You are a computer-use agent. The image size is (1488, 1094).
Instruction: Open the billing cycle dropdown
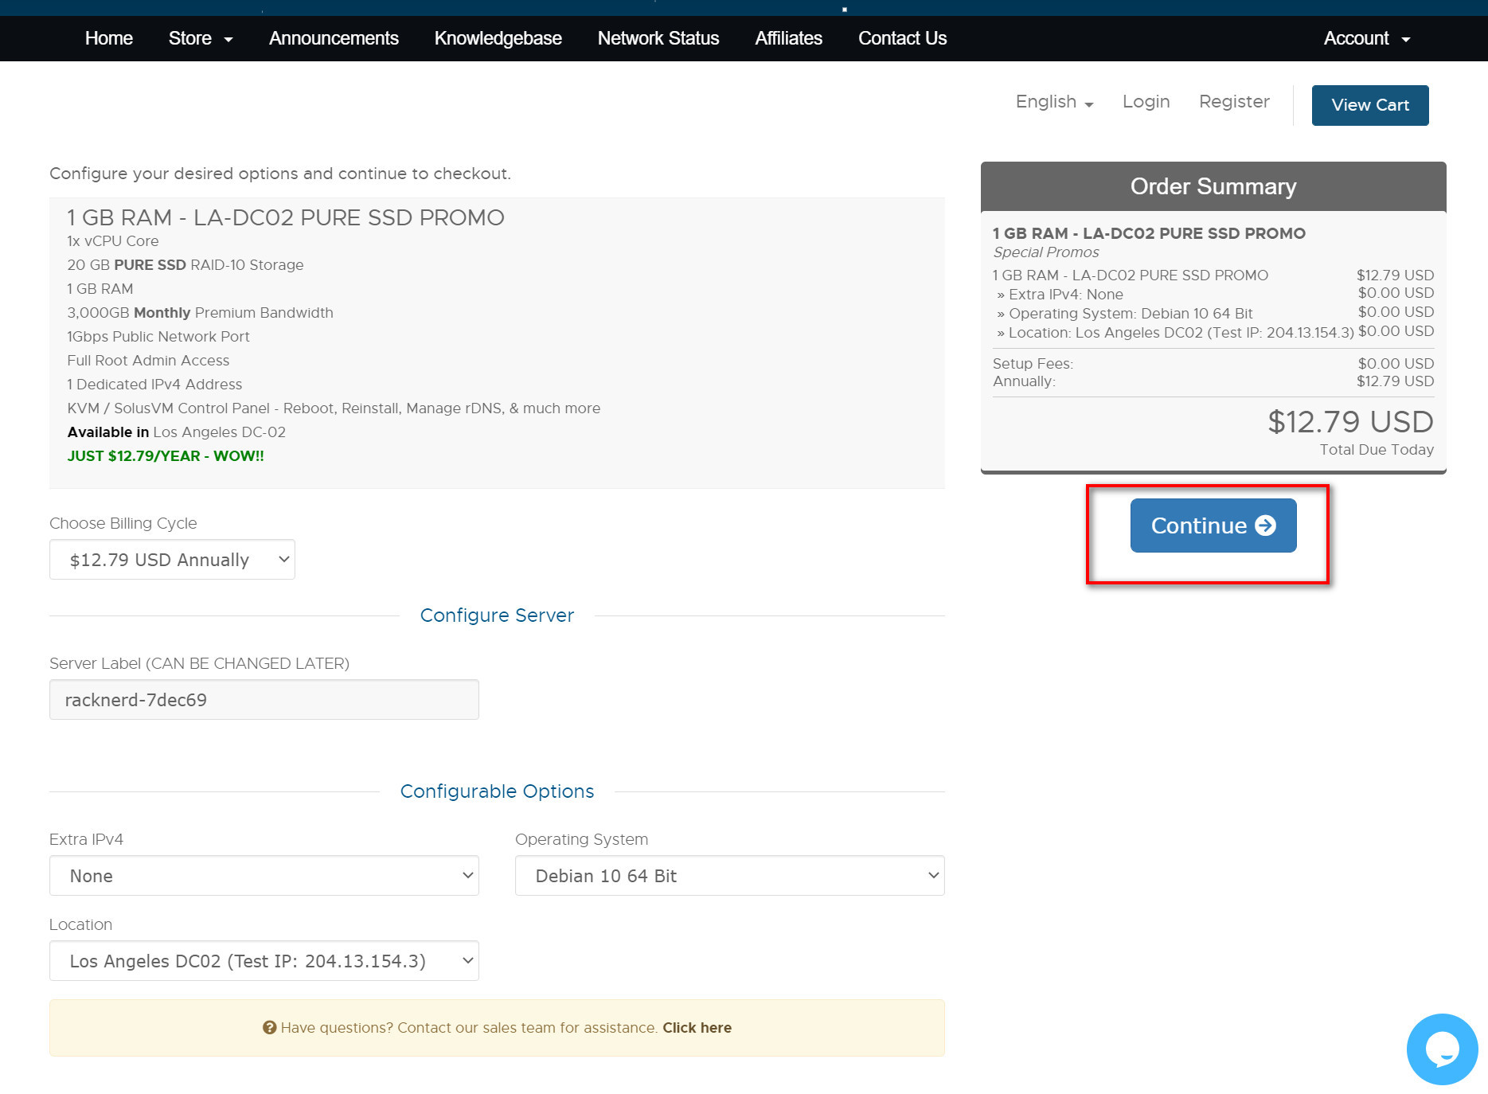(x=172, y=560)
